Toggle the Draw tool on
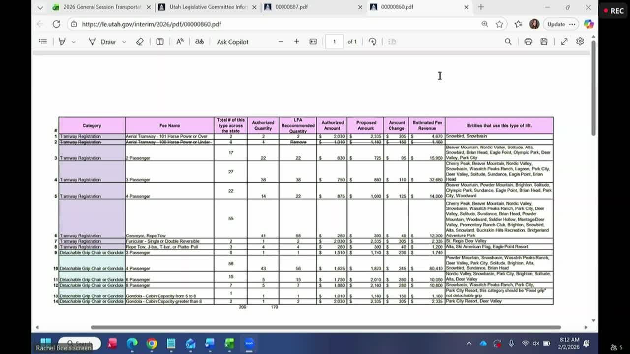This screenshot has width=630, height=354. point(102,42)
